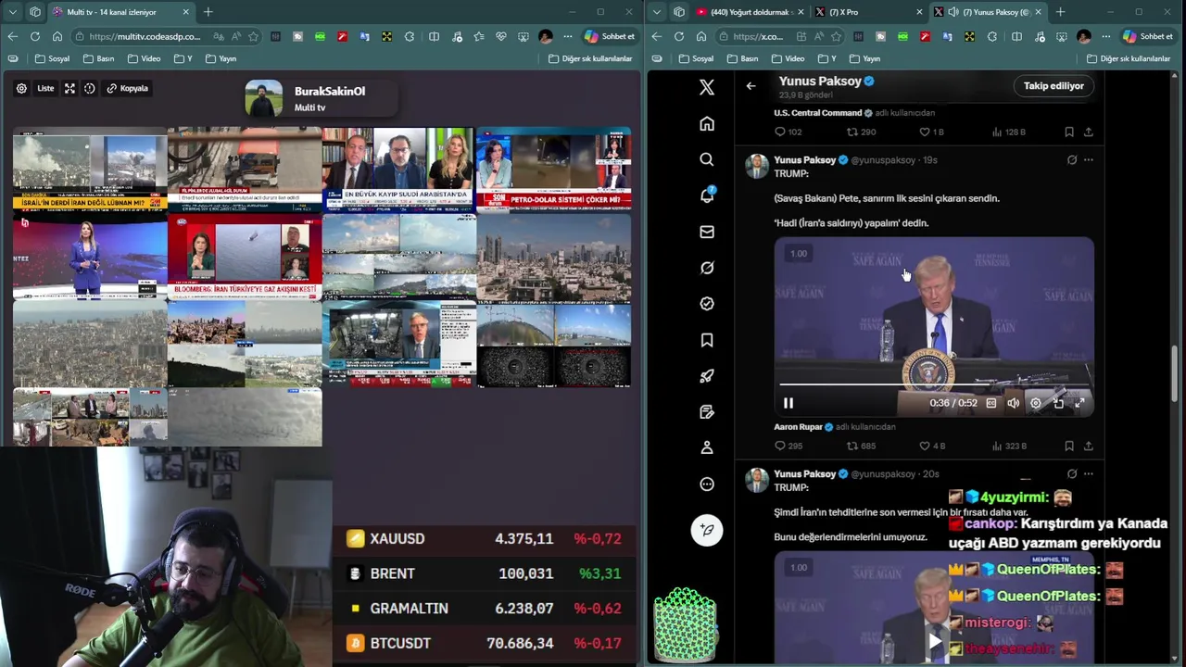Select Multi tv browser tab
This screenshot has width=1186, height=667.
[121, 12]
